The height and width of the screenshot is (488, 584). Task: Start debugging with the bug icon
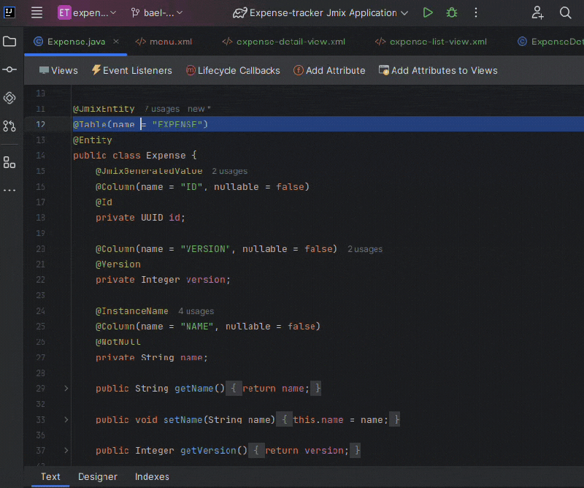click(x=451, y=12)
